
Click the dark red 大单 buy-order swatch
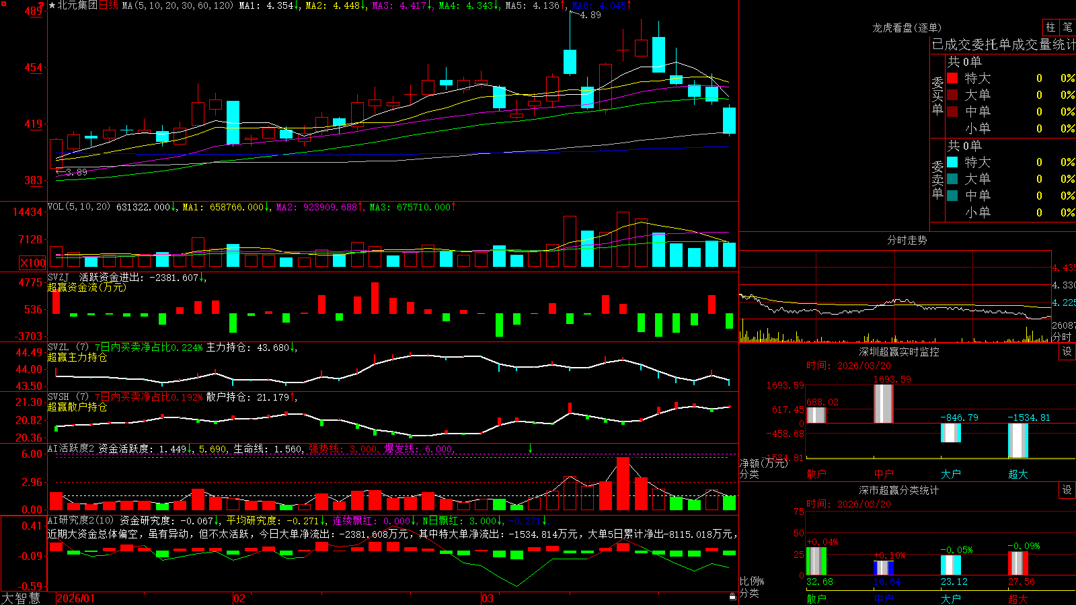(x=952, y=95)
